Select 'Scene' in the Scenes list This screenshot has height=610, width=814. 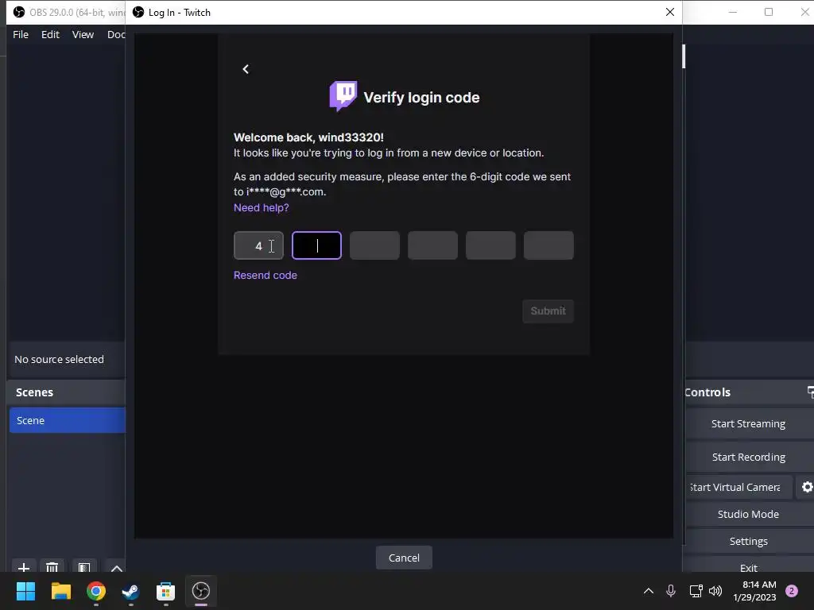(67, 420)
